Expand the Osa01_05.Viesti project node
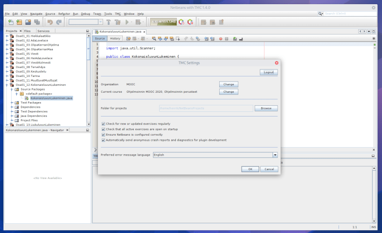The height and width of the screenshot is (233, 382). click(x=7, y=54)
